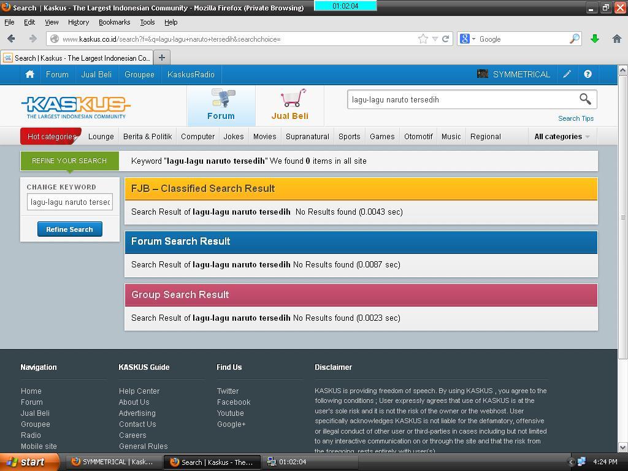Open the Lounge category
This screenshot has width=628, height=471.
[x=101, y=137]
